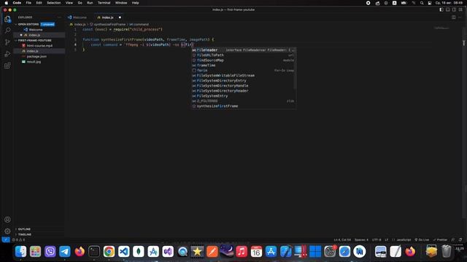Viewport: 467px width, 262px height.
Task: Open errors and warnings count in status bar
Action: click(18, 239)
